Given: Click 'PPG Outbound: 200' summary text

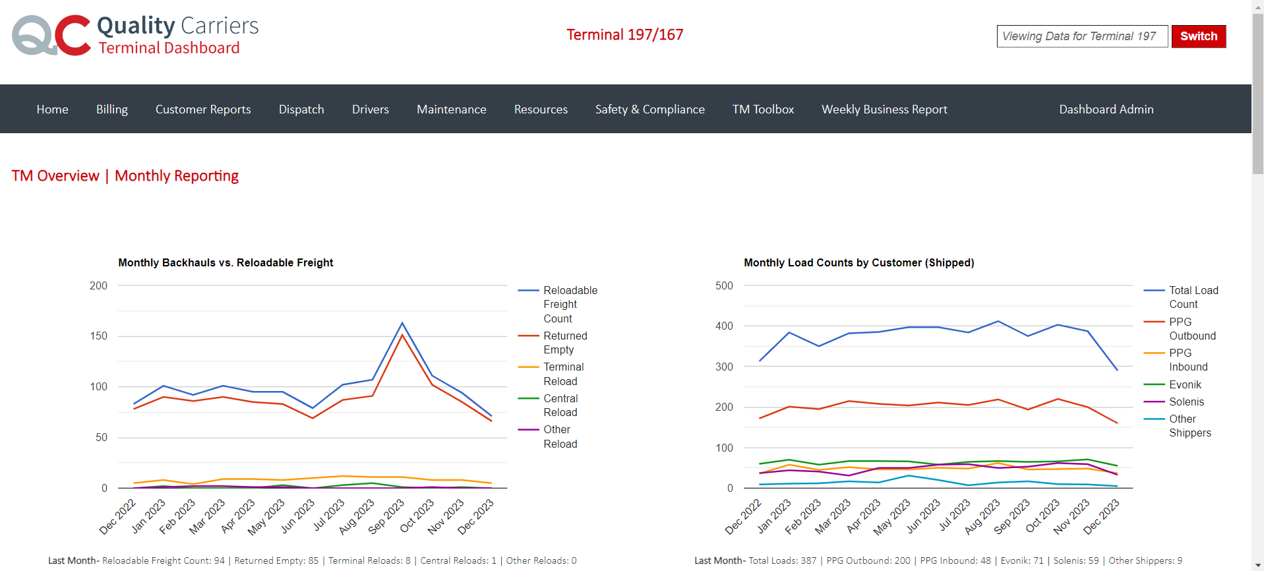Looking at the screenshot, I should tap(868, 560).
